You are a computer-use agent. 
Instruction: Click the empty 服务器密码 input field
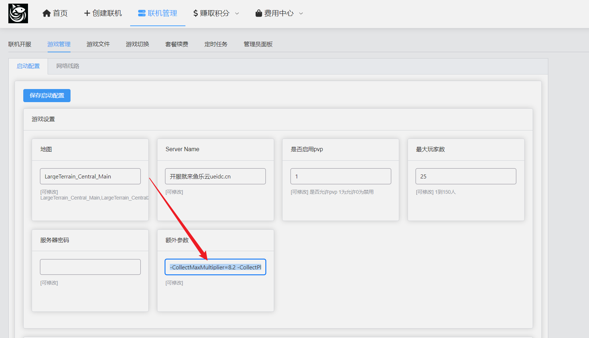(90, 267)
